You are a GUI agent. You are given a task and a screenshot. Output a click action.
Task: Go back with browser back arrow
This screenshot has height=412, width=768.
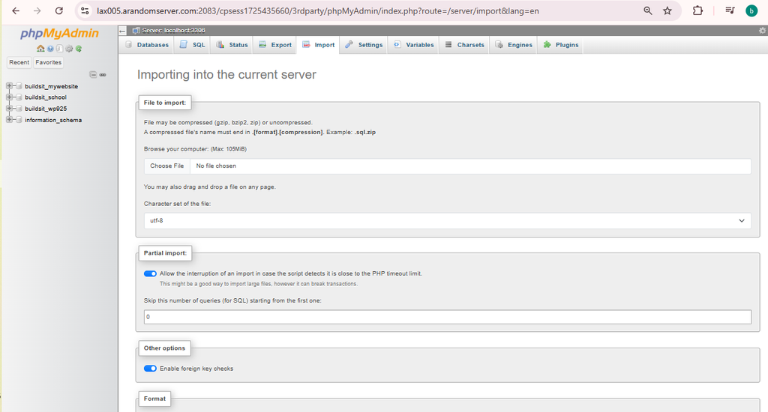[16, 10]
